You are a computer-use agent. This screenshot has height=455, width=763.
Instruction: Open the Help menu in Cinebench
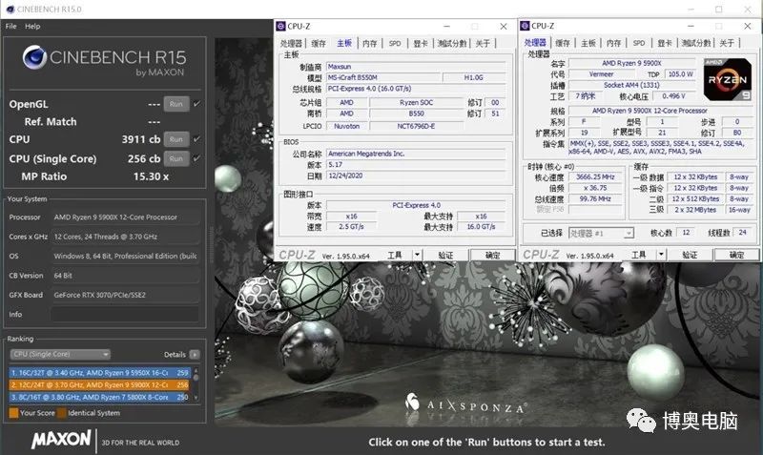[x=32, y=27]
